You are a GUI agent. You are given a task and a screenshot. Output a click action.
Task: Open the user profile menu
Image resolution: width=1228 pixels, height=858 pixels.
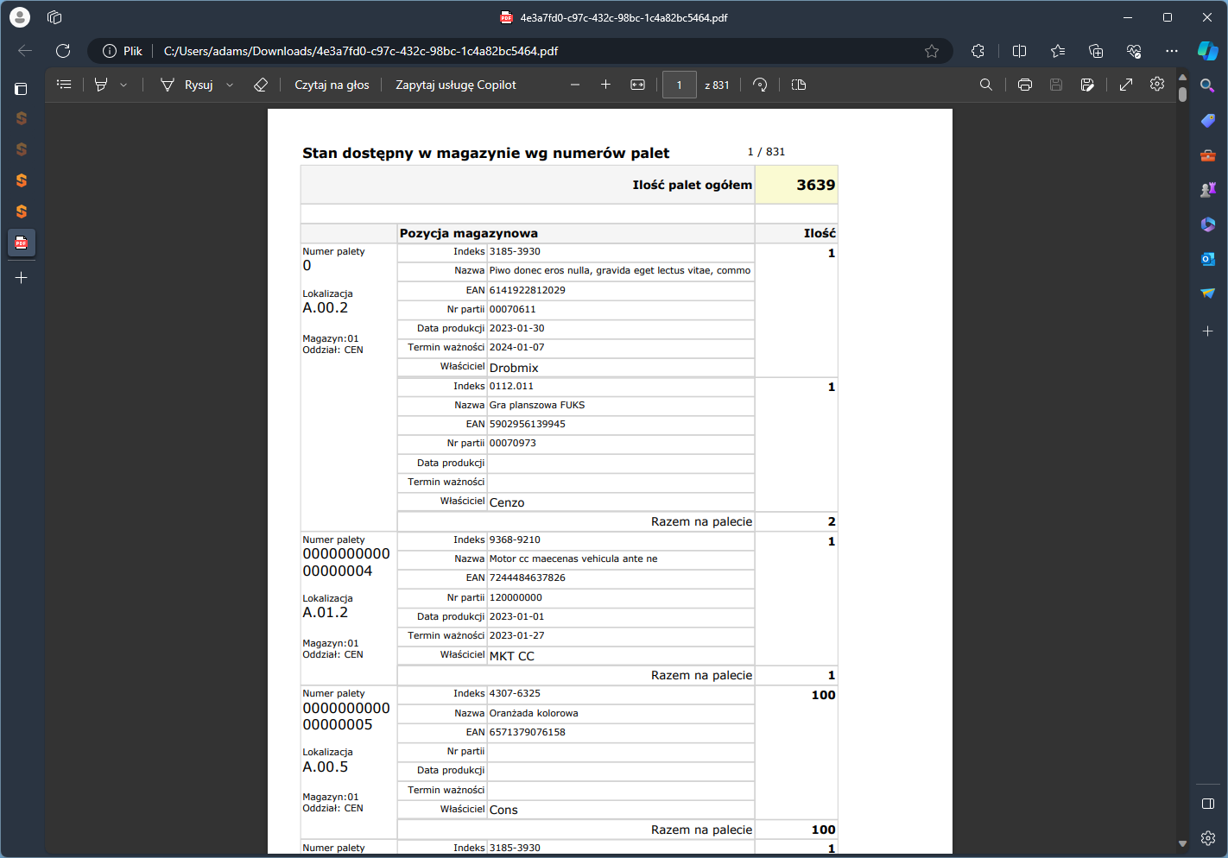click(20, 17)
